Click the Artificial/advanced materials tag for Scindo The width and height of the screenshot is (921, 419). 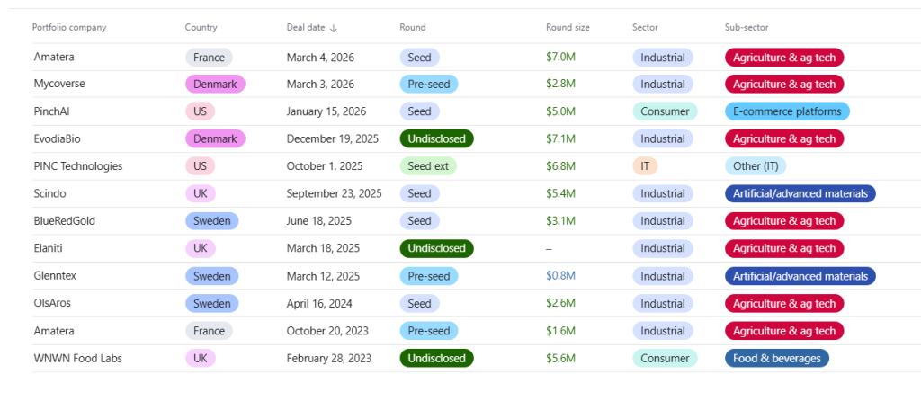tap(800, 193)
